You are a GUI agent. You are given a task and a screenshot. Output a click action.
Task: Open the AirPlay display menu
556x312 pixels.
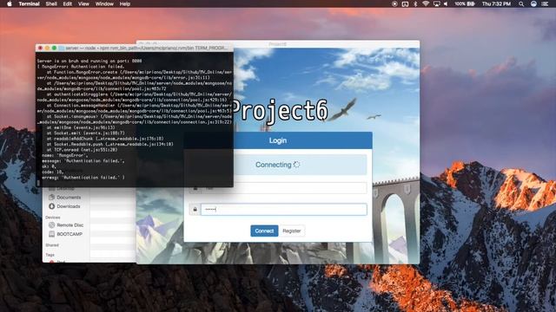[x=436, y=3]
